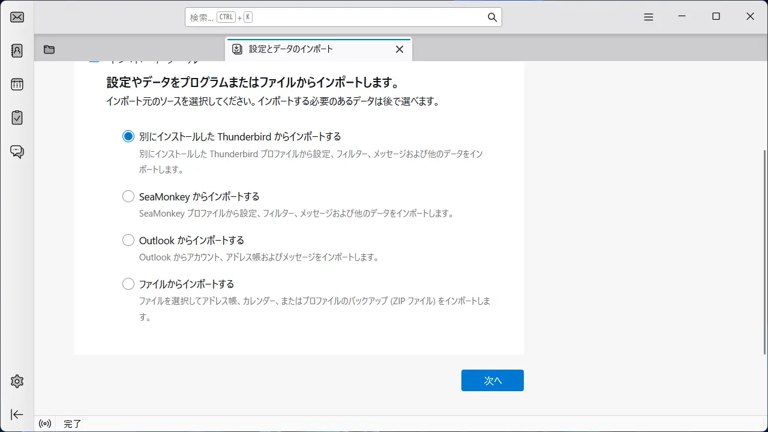Collapse the spaces toolbar
Image resolution: width=768 pixels, height=432 pixels.
(x=17, y=415)
